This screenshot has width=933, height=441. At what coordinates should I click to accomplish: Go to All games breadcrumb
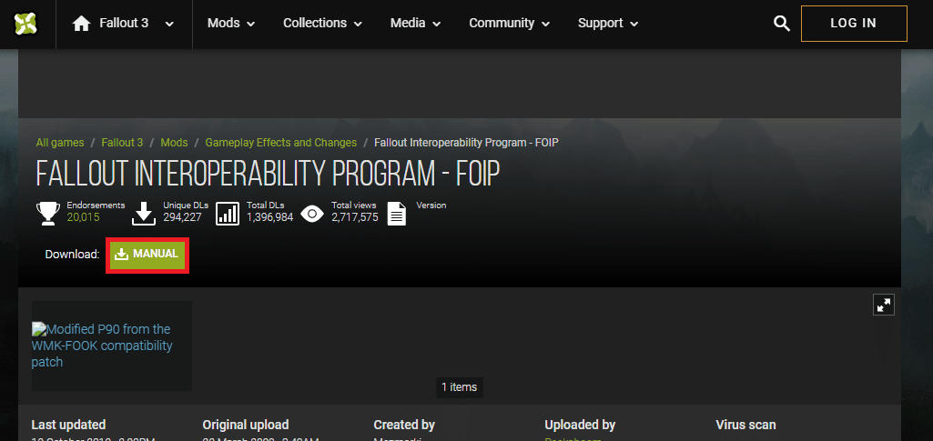point(60,143)
